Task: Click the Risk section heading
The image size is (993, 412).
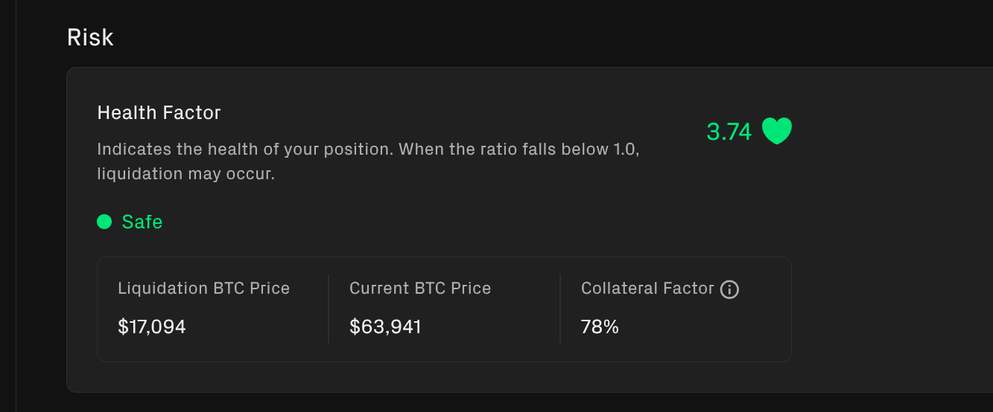Action: pos(90,37)
